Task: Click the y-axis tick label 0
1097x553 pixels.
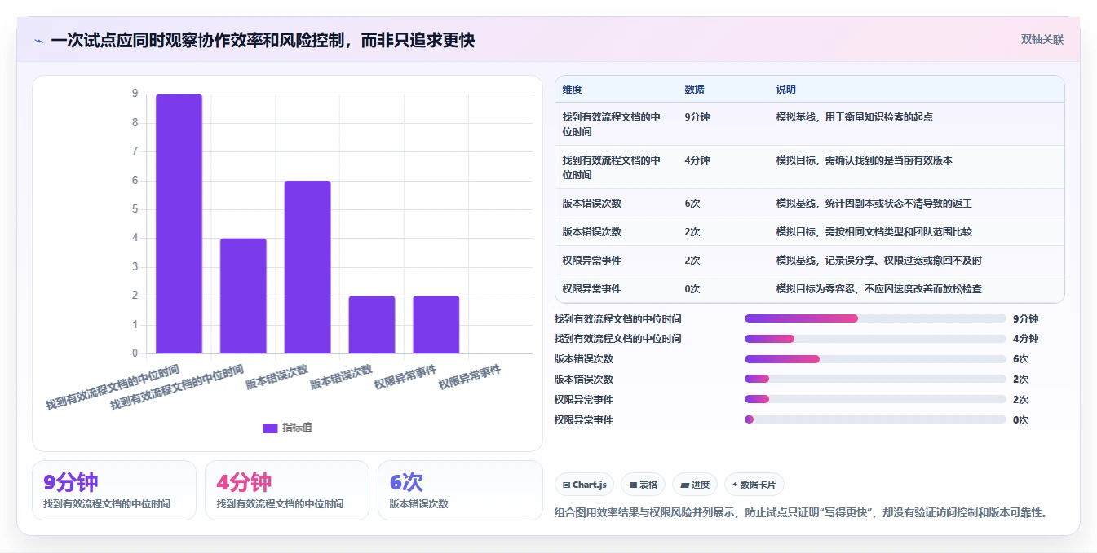Action: point(135,353)
